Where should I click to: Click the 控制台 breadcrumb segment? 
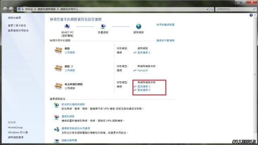click(x=29, y=9)
